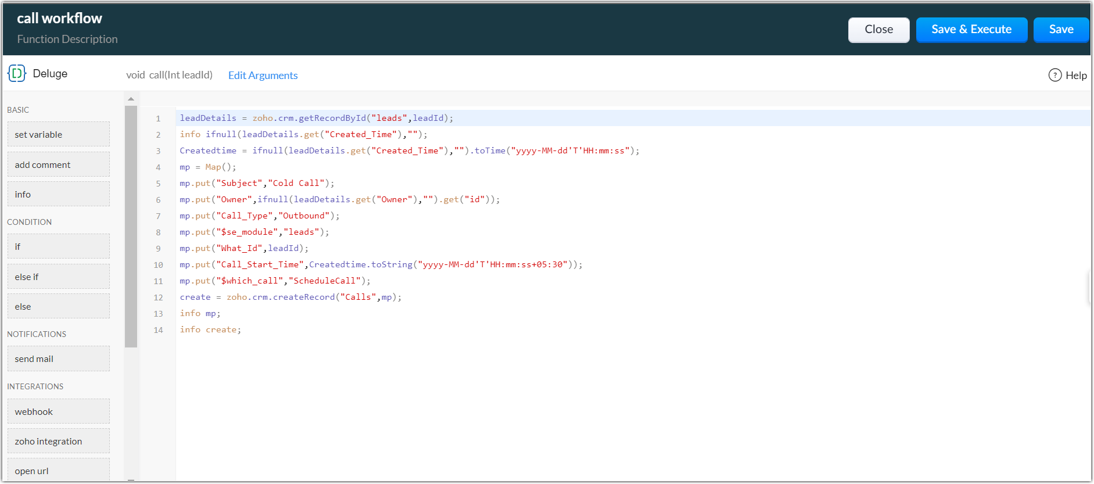Click the CONDITION section heading
The width and height of the screenshot is (1094, 484).
click(x=29, y=222)
